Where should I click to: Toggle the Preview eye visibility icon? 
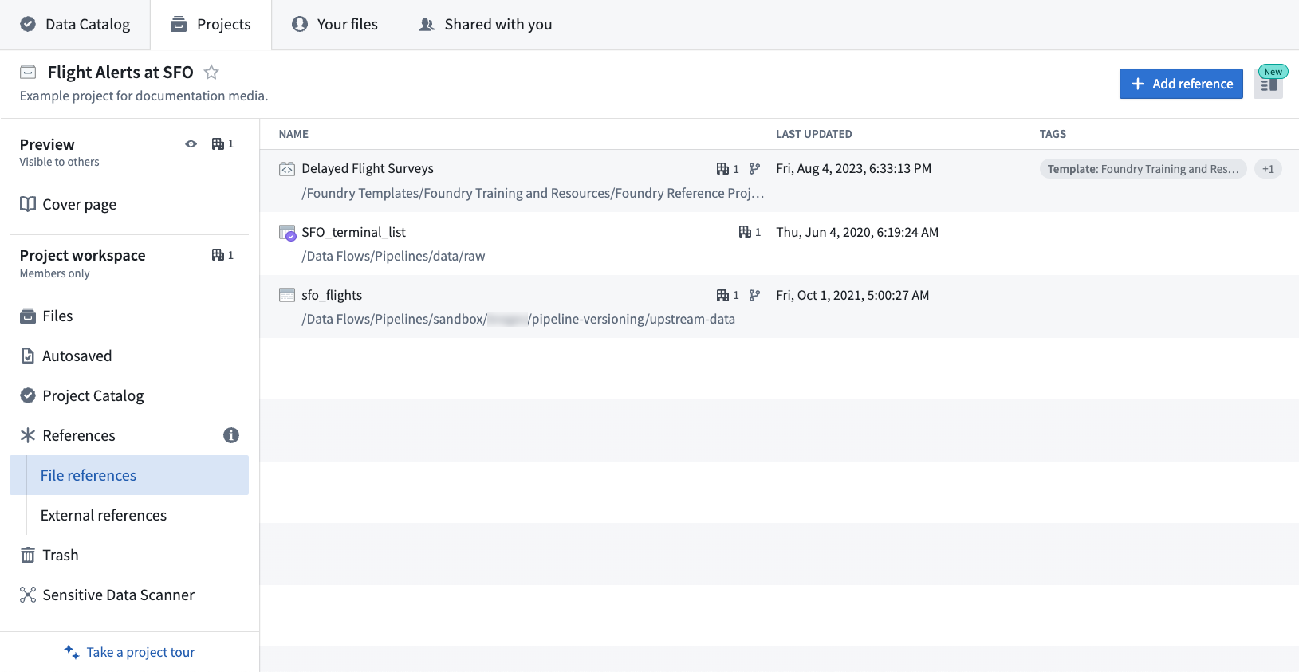click(191, 144)
